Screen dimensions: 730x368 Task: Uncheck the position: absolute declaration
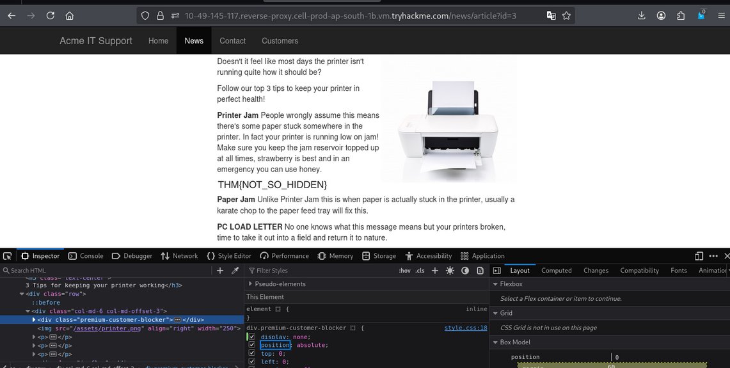pos(252,345)
